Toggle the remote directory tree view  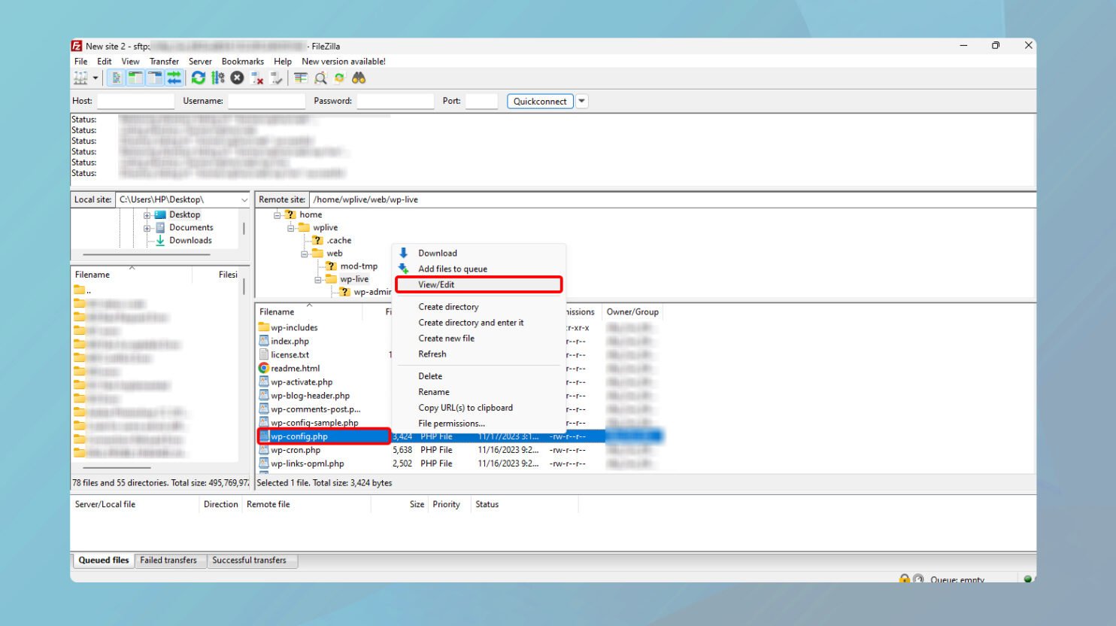click(155, 77)
